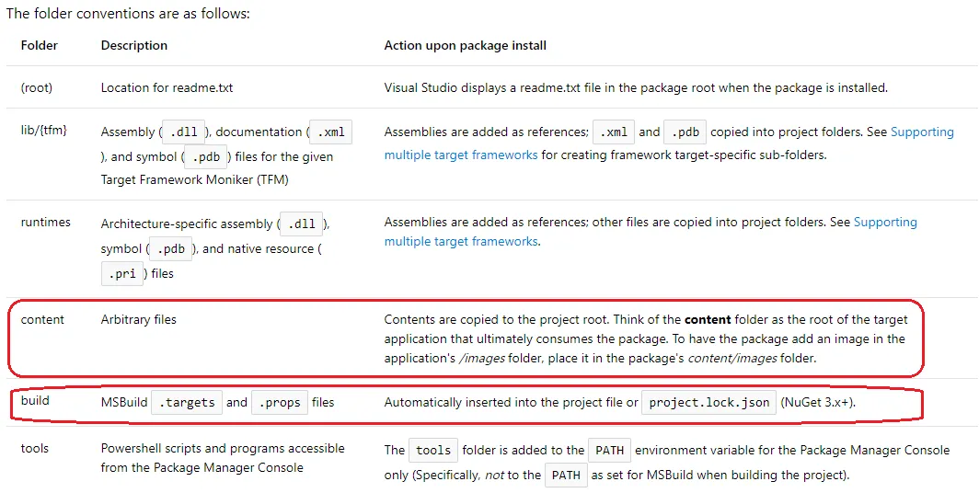Select the runtimes folder cell
979x493 pixels.
pyautogui.click(x=46, y=222)
